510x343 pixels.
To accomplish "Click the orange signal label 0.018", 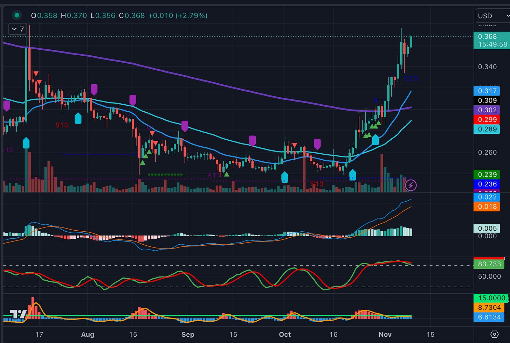I will point(487,206).
